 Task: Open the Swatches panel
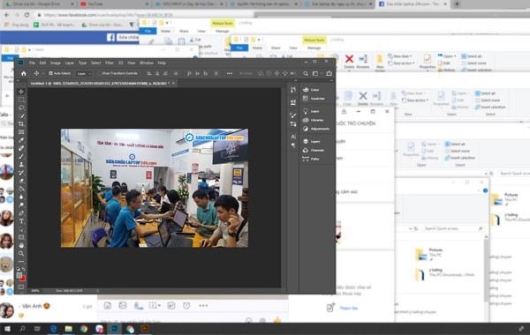314,99
